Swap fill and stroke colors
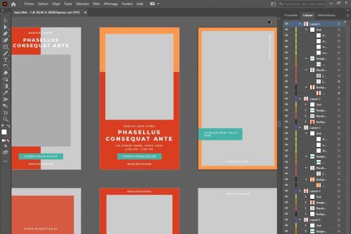 [8, 126]
